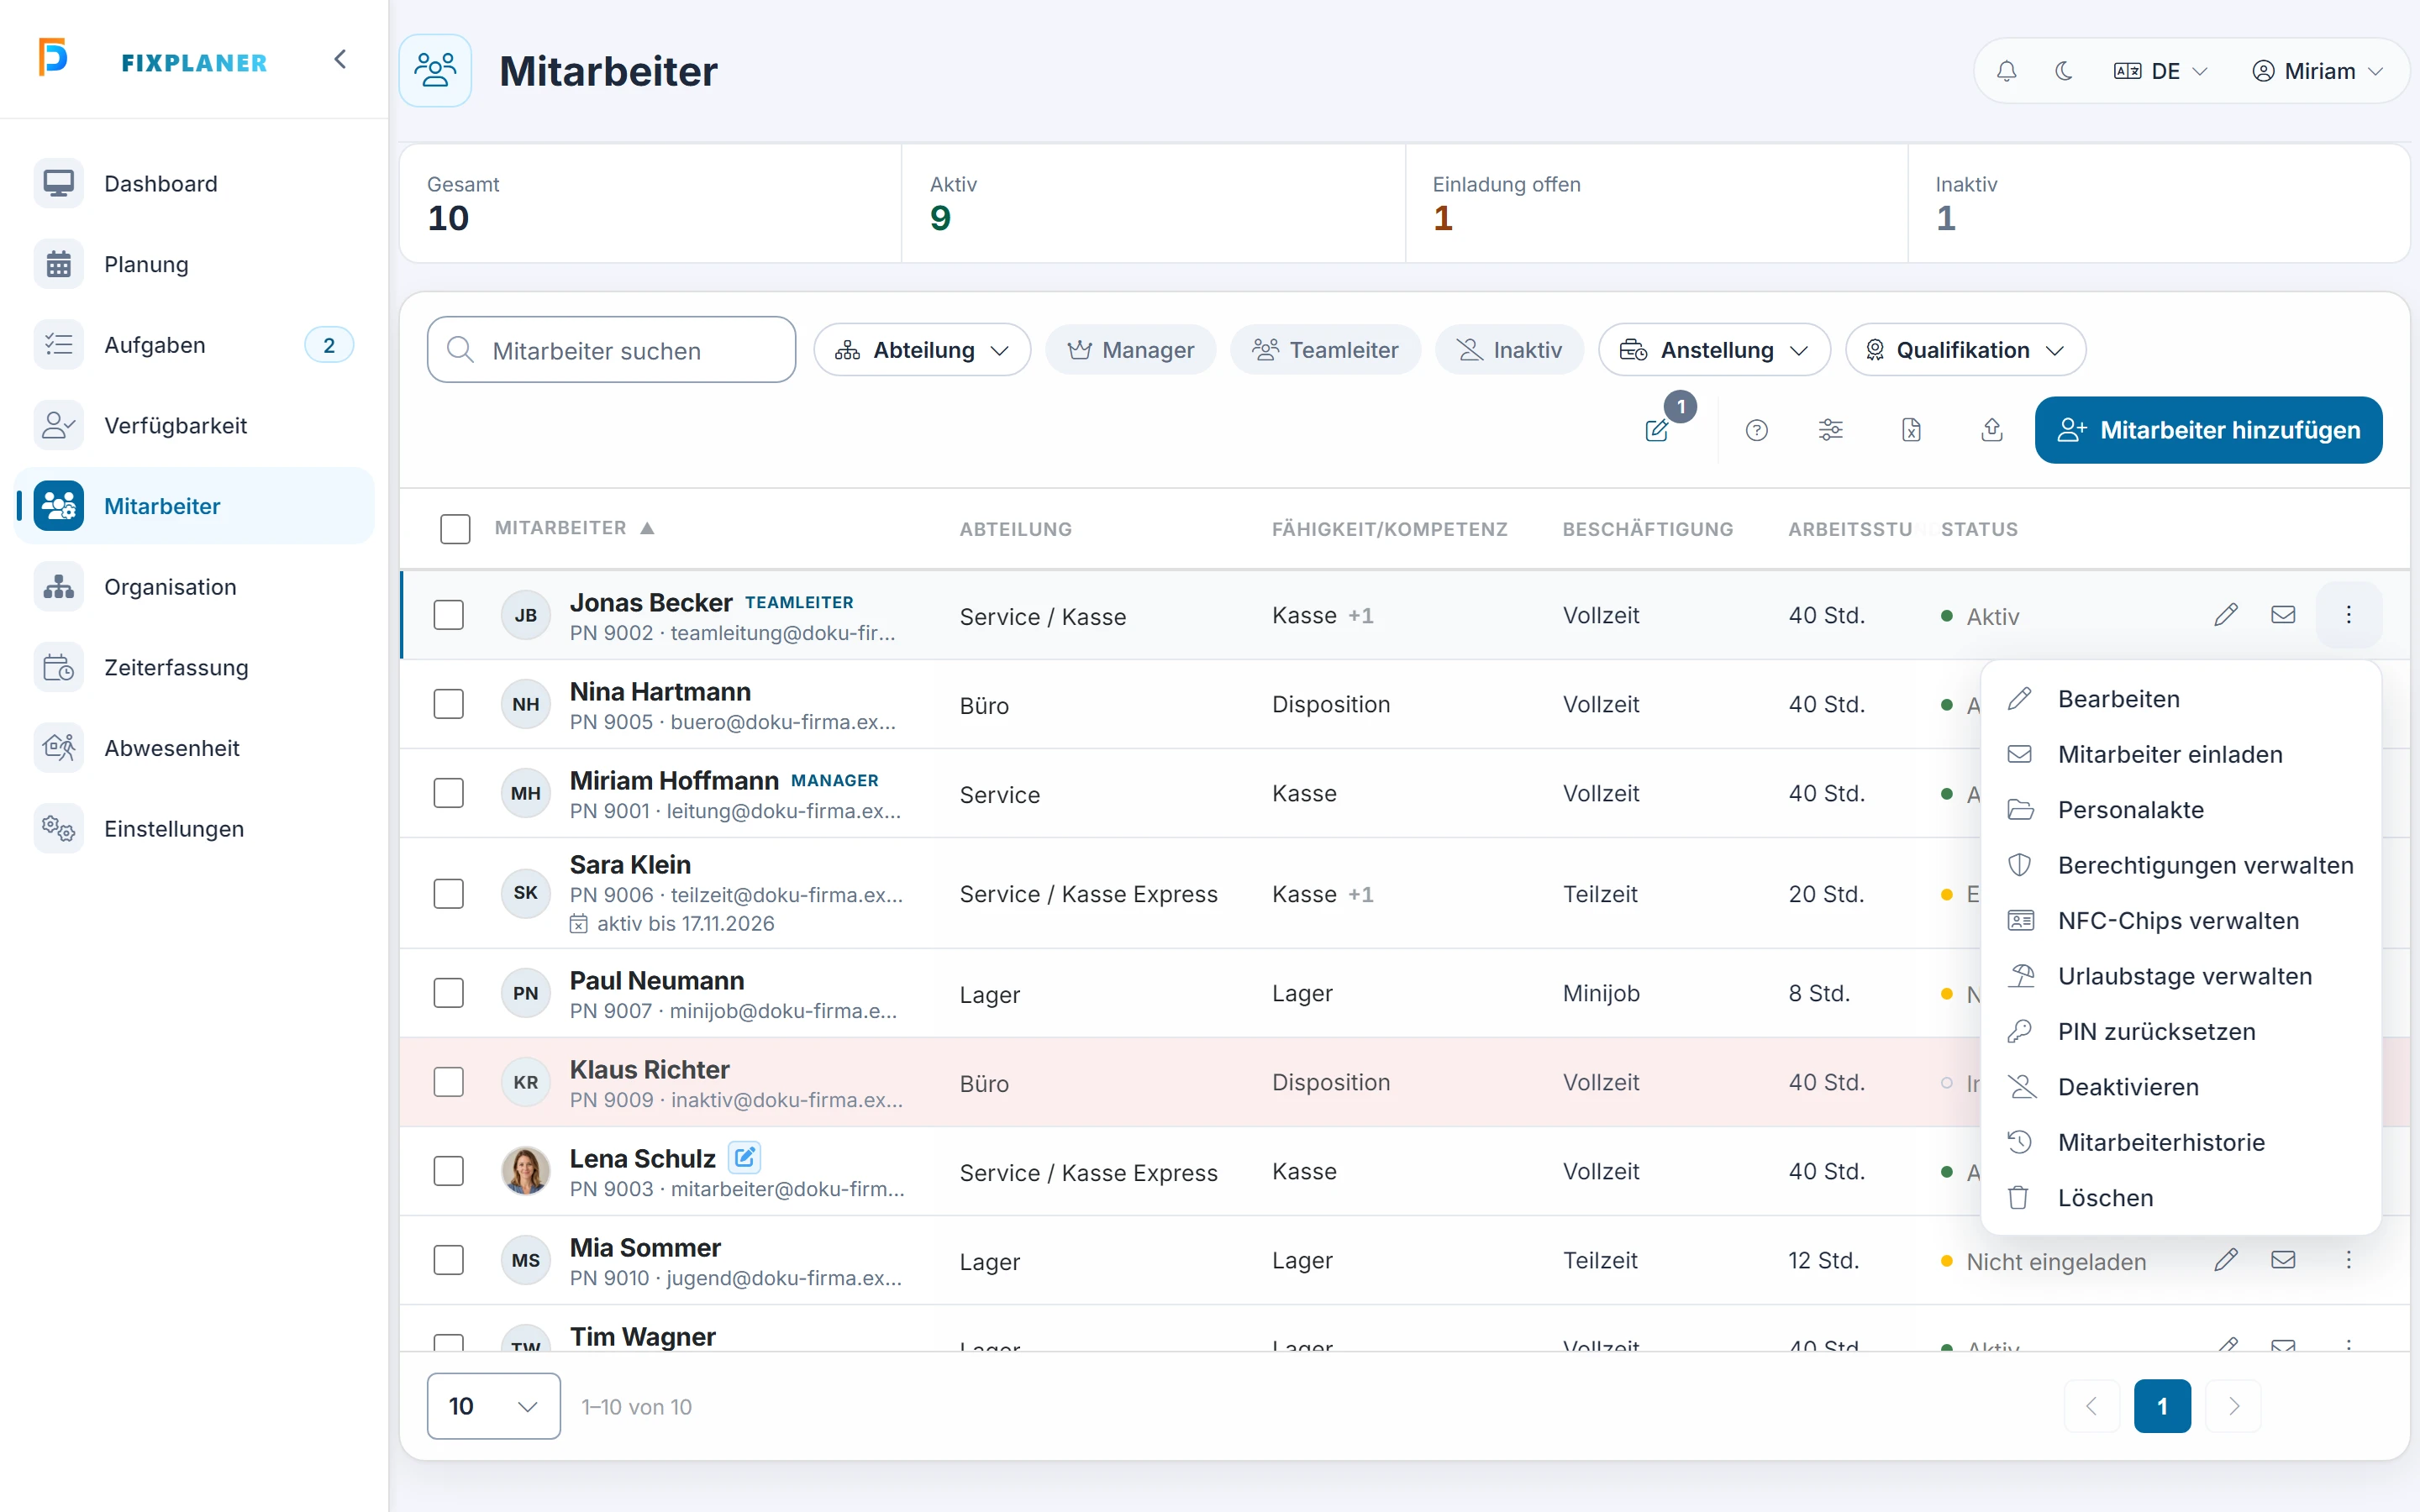Open the Qualifikation filter dropdown
Screen dimensions: 2420x1512
tap(1965, 350)
